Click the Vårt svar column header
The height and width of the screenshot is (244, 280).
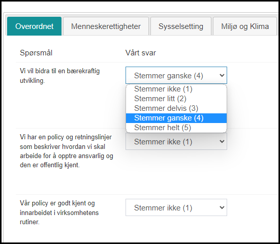coord(141,53)
